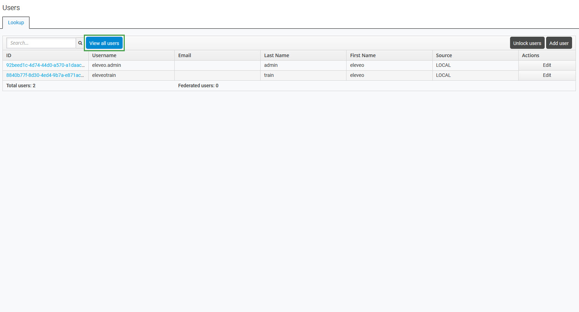Screen dimensions: 579x312
Task: Click the Unlock users button
Action: (527, 43)
